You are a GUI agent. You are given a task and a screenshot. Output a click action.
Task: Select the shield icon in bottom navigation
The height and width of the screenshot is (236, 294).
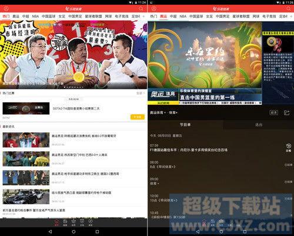coord(82,222)
